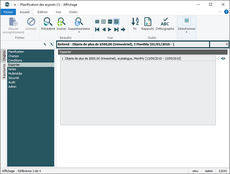230x174 pixels.
Task: Click the attachment paperclip icon
Action: 218,58
